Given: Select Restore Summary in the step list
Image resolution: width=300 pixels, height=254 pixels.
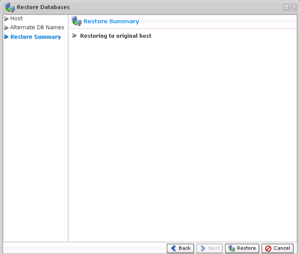Looking at the screenshot, I should [35, 37].
